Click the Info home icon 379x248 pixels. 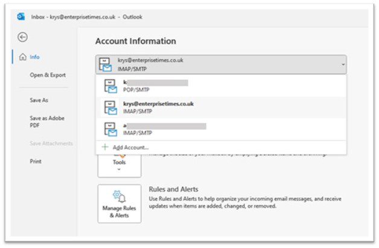pyautogui.click(x=23, y=57)
